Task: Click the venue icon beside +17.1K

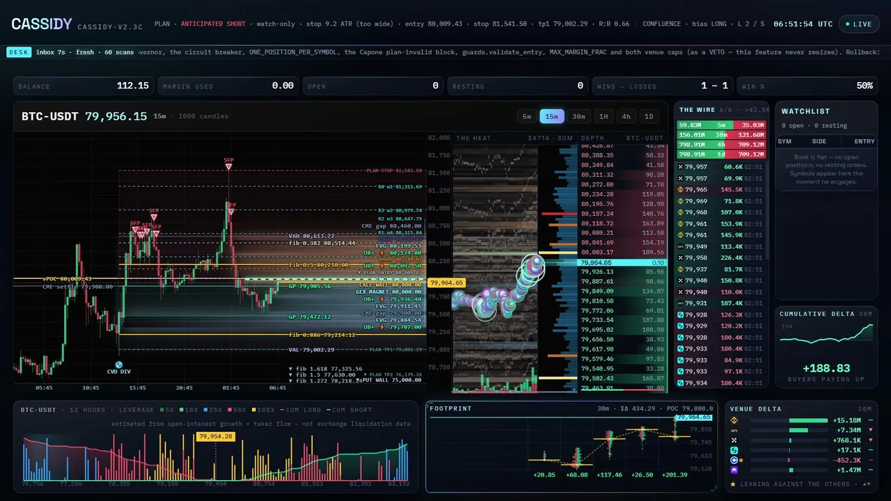Action: pos(734,450)
